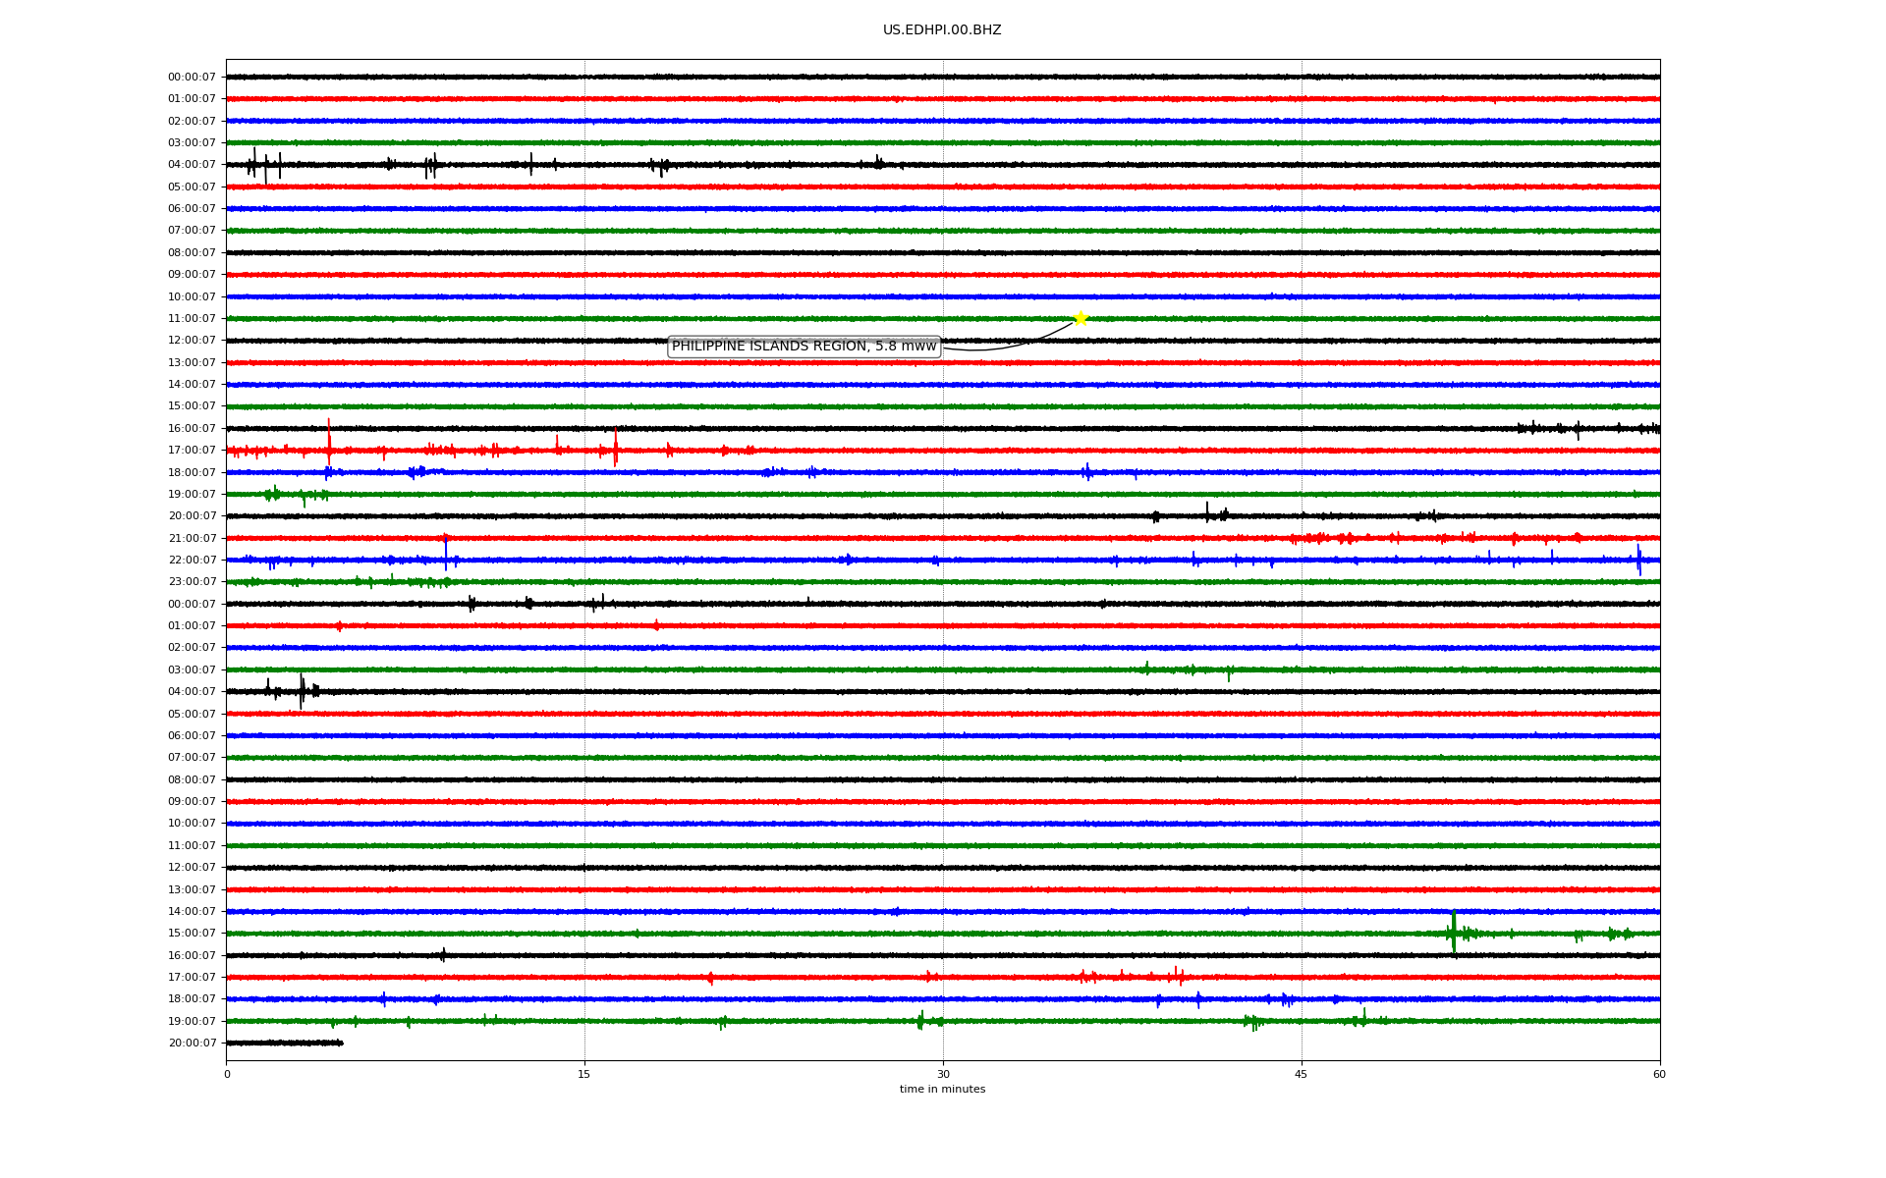Viewport: 1886px width, 1178px height.
Task: Click the yellow earthquake star marker
Action: click(1080, 318)
